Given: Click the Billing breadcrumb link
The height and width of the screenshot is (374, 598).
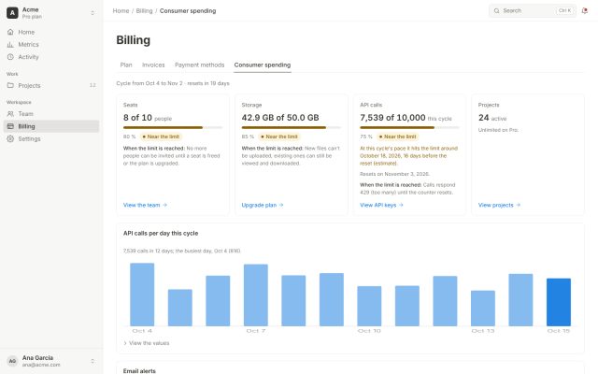Looking at the screenshot, I should [144, 10].
